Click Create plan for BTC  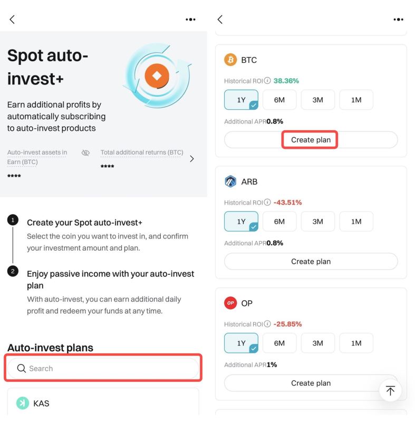coord(310,139)
